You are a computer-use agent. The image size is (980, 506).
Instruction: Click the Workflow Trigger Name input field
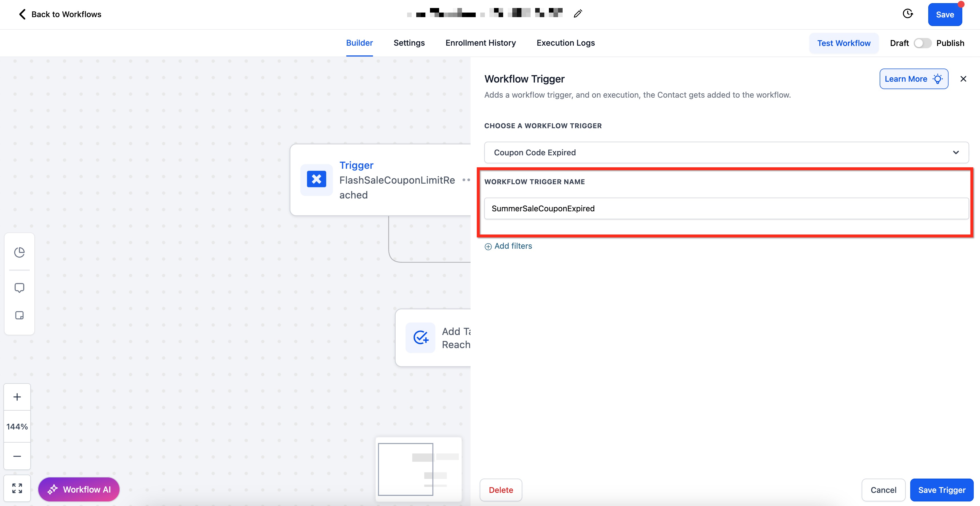click(726, 208)
